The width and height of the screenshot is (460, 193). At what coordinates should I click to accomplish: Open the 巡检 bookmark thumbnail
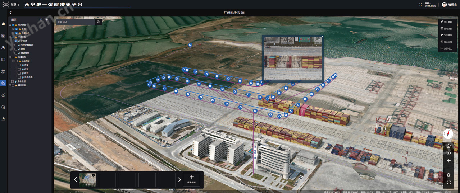(x=87, y=180)
